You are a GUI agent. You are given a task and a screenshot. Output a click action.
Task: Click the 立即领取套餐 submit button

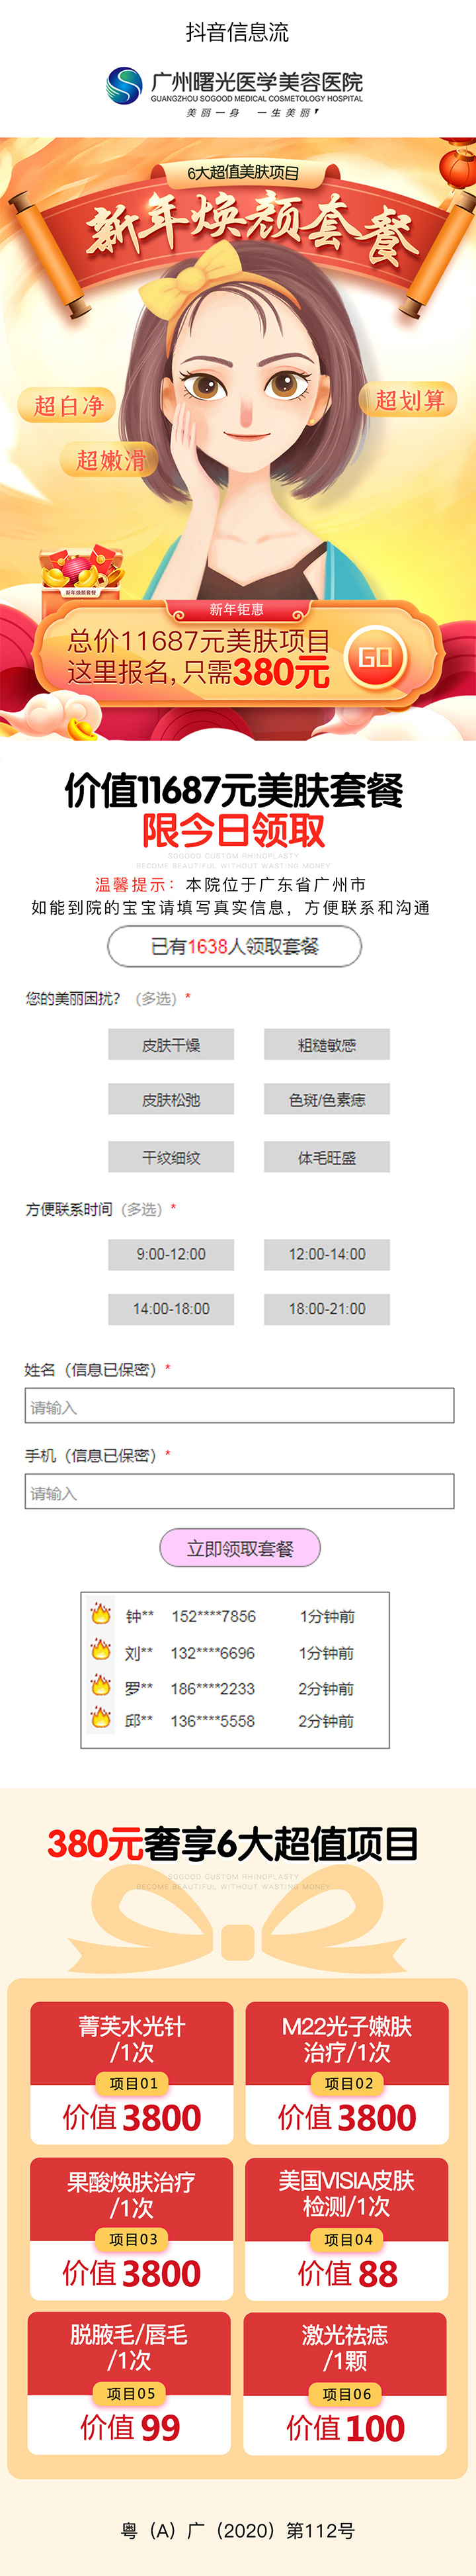tap(239, 1548)
